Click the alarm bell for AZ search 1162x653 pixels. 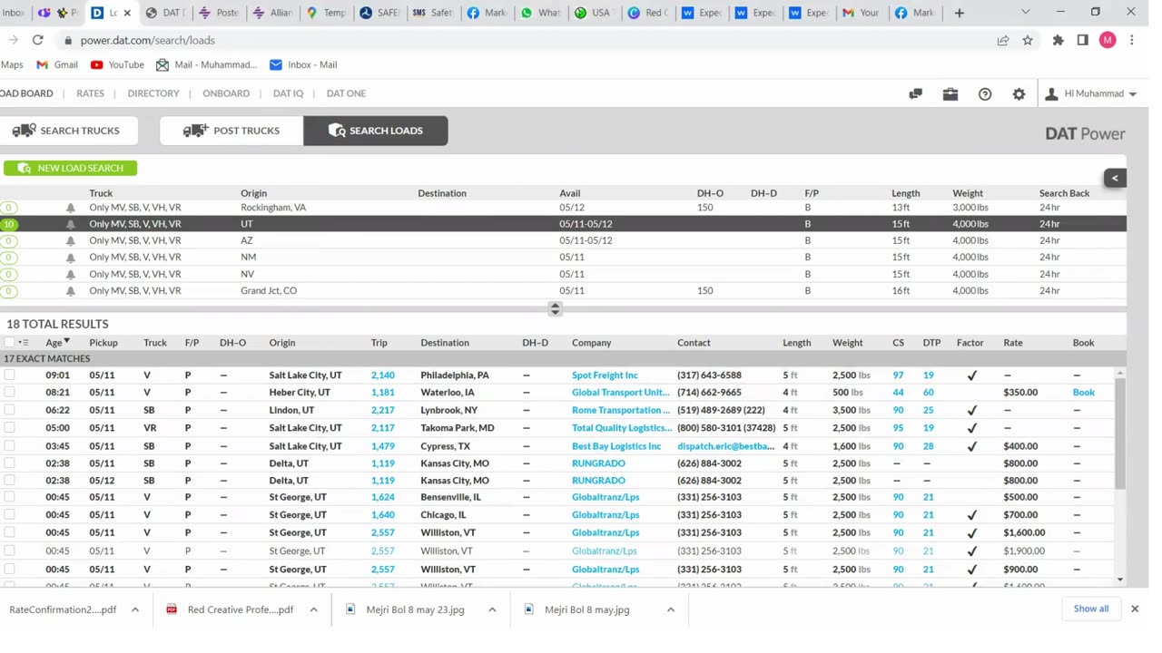pyautogui.click(x=71, y=240)
